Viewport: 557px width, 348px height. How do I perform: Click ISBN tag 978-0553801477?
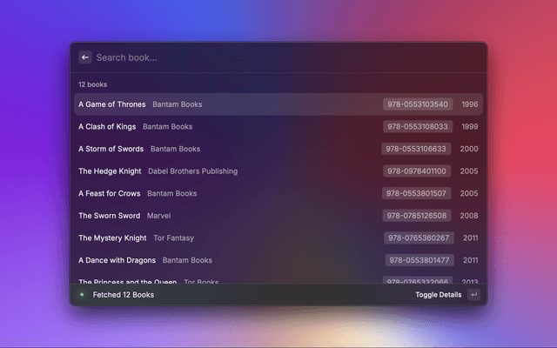point(419,260)
